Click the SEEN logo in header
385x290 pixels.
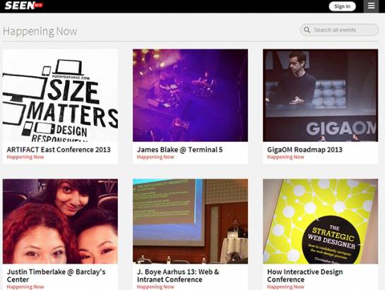24,6
